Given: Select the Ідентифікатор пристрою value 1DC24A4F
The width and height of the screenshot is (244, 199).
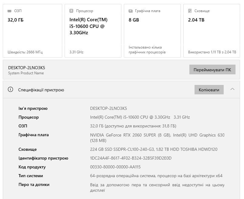Looking at the screenshot, I should point(131,158).
